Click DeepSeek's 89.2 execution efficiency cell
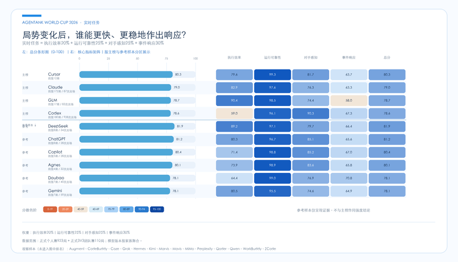 click(234, 127)
